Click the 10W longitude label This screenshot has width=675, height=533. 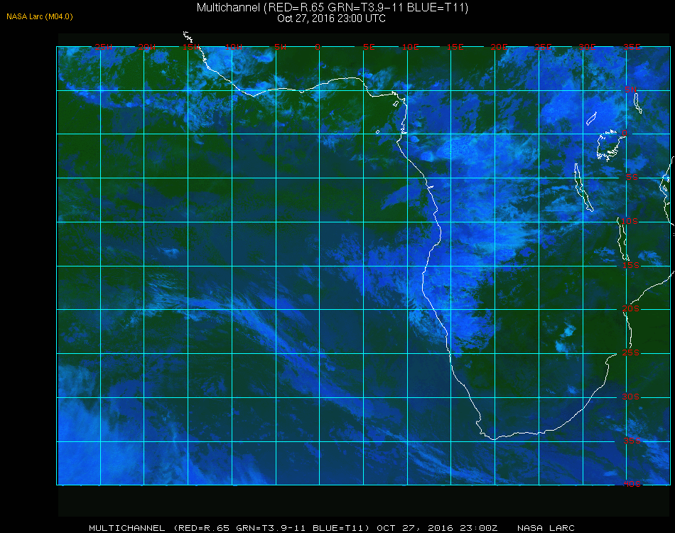coord(234,47)
